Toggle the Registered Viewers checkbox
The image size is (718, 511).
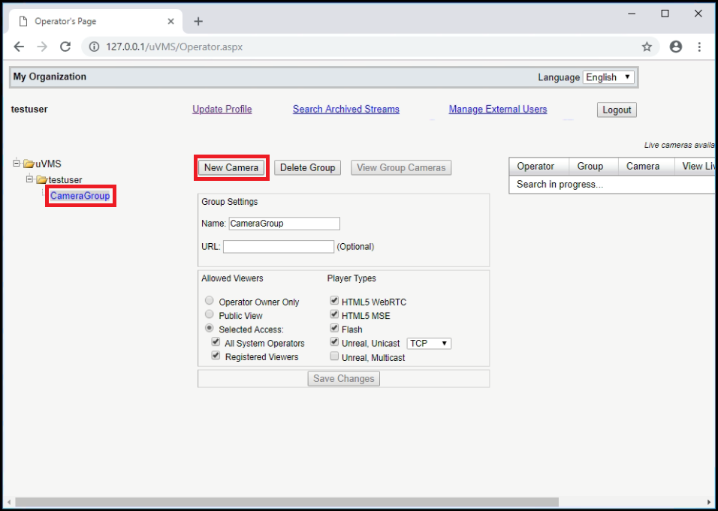pos(216,356)
